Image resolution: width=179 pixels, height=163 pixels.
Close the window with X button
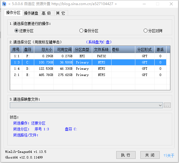[171, 4]
